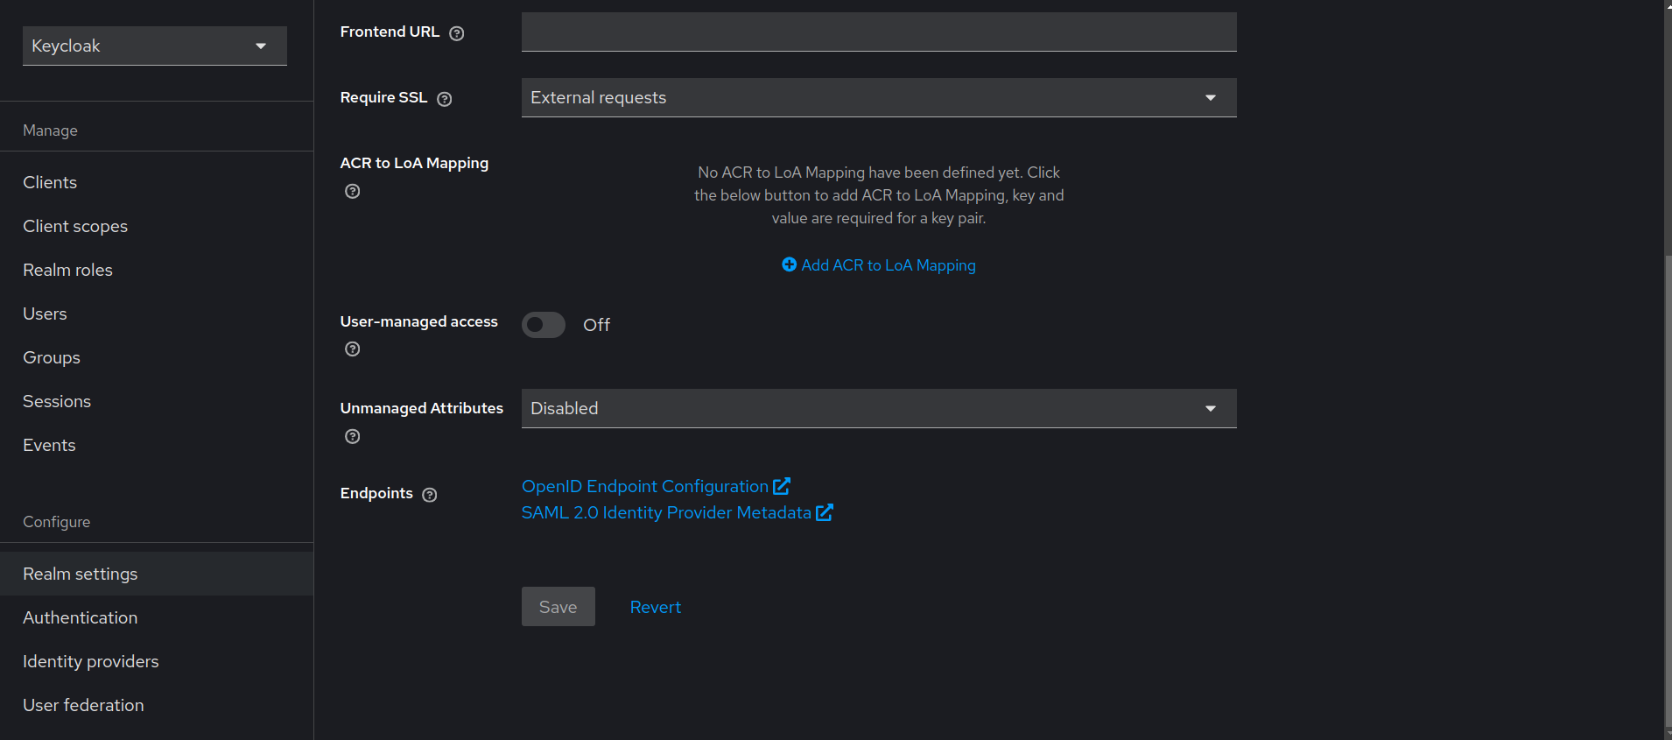Click into the Frontend URL input field
The image size is (1672, 740).
click(x=879, y=32)
